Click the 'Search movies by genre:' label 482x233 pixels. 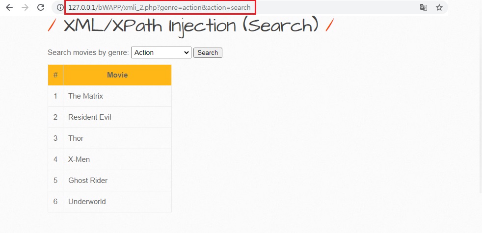[x=88, y=52]
